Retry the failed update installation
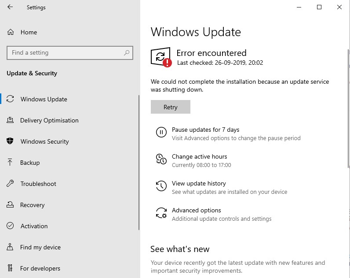 (171, 107)
